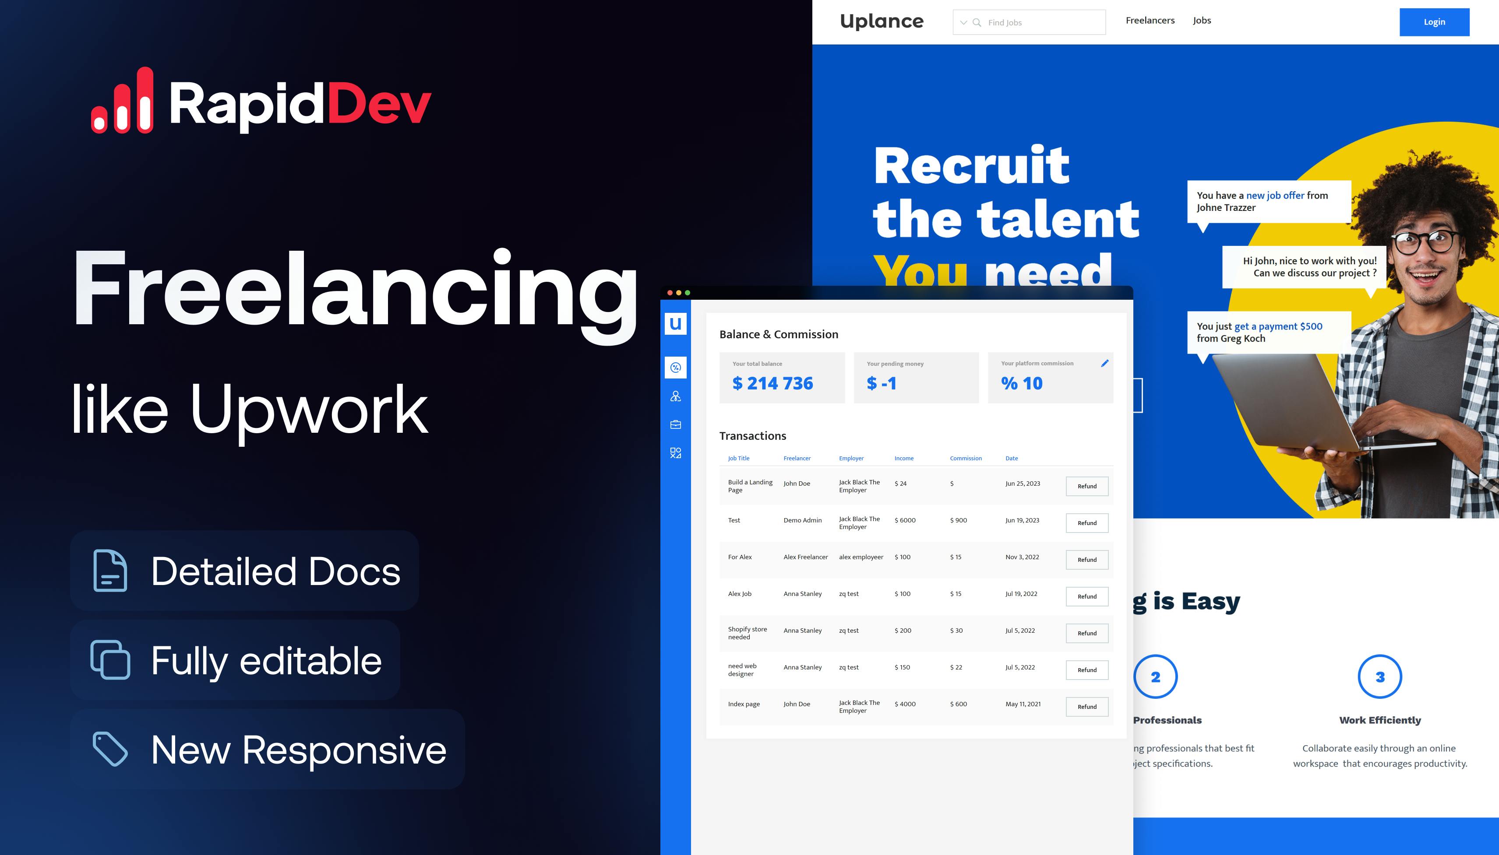Image resolution: width=1499 pixels, height=855 pixels.
Task: Click the Employer column header
Action: pyautogui.click(x=851, y=459)
